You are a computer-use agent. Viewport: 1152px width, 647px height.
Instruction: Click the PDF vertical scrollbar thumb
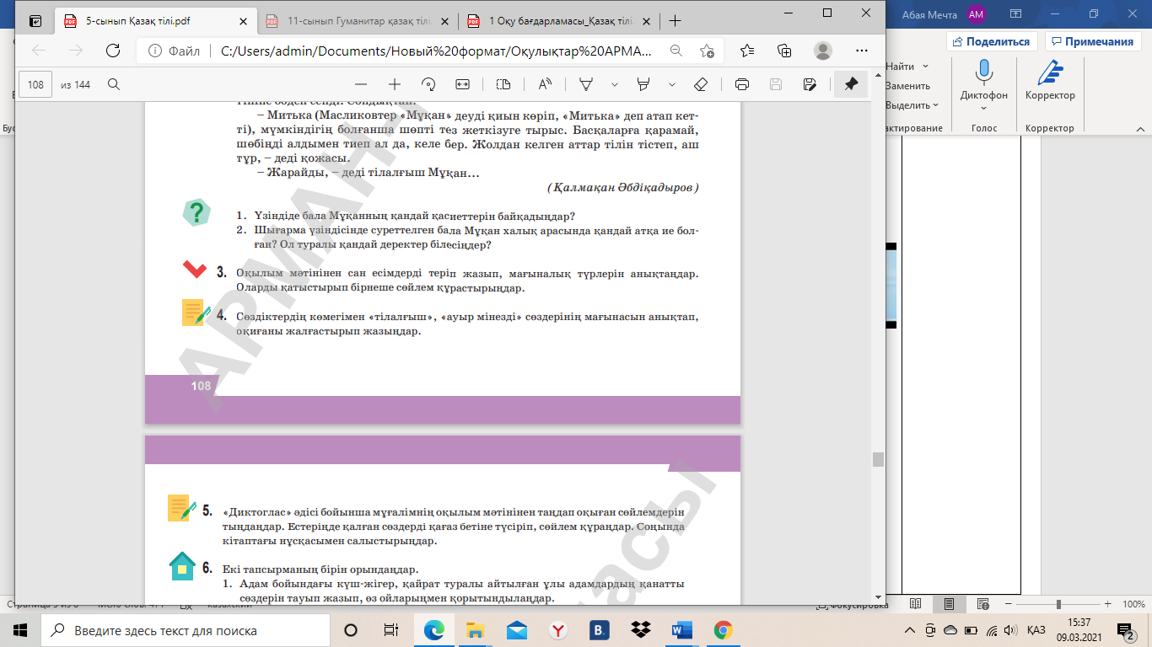pyautogui.click(x=878, y=459)
